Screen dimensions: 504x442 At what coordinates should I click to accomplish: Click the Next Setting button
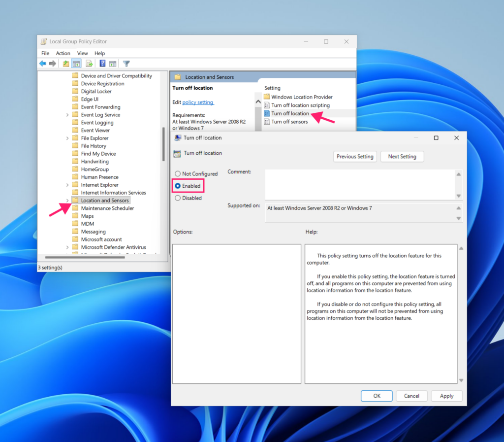pyautogui.click(x=402, y=157)
